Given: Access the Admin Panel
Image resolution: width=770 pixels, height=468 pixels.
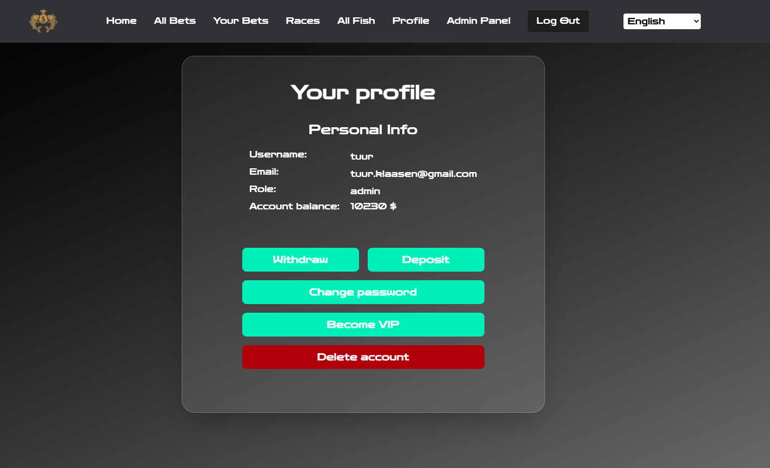Looking at the screenshot, I should 479,21.
